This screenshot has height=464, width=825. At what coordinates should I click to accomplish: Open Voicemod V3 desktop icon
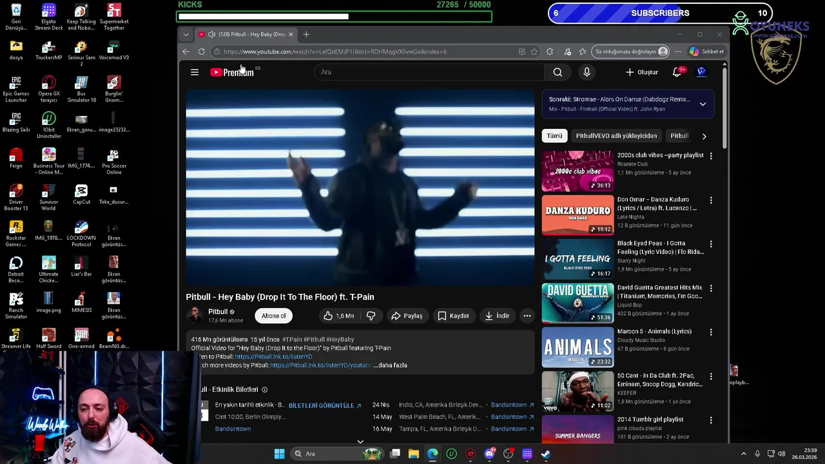coord(113,51)
